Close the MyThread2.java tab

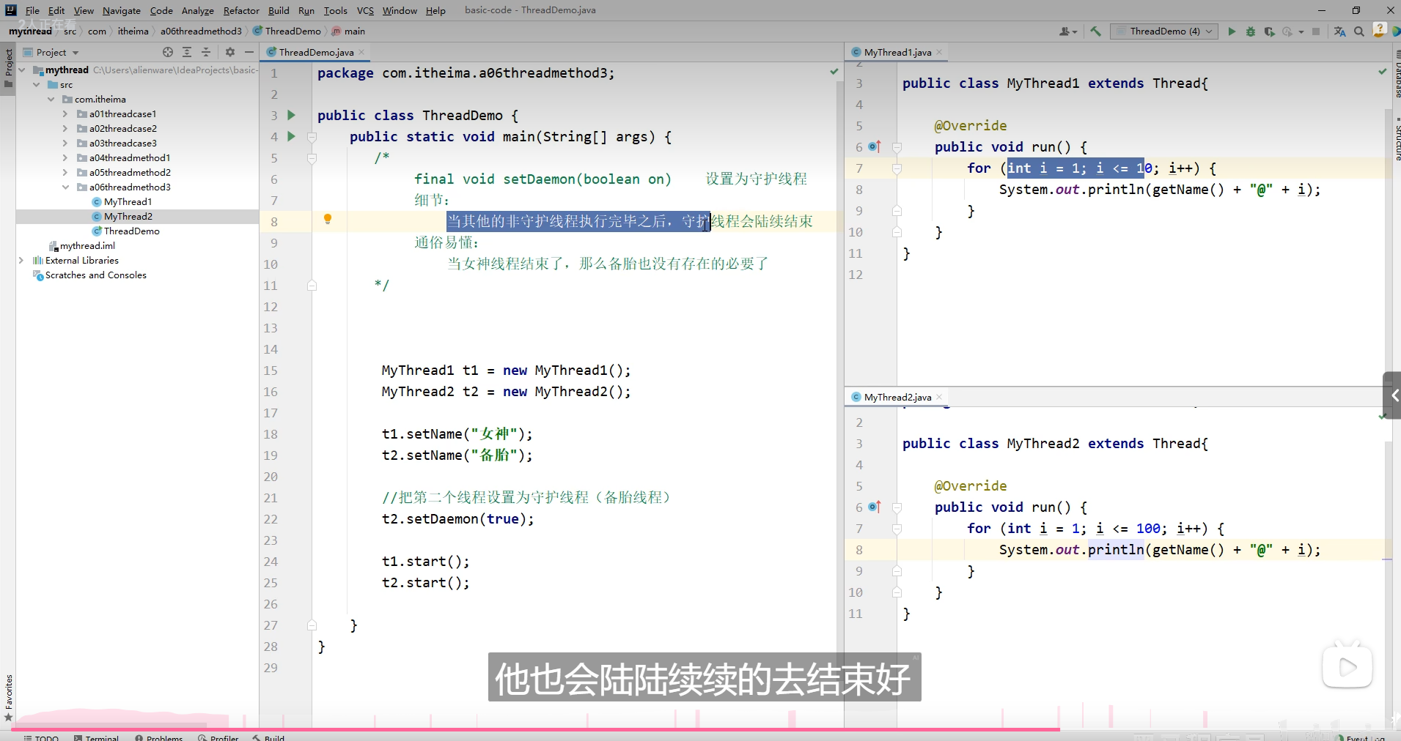click(x=939, y=397)
